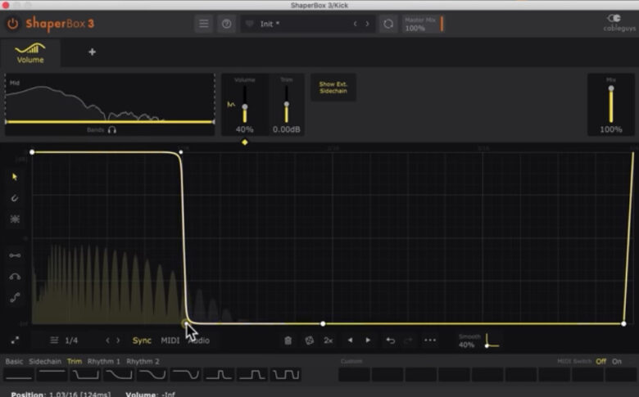Open the Trim wave preset category
Viewport: 639px width, 397px height.
tap(75, 361)
